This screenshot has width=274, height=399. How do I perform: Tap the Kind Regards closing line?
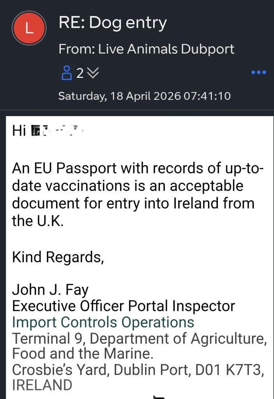point(58,258)
